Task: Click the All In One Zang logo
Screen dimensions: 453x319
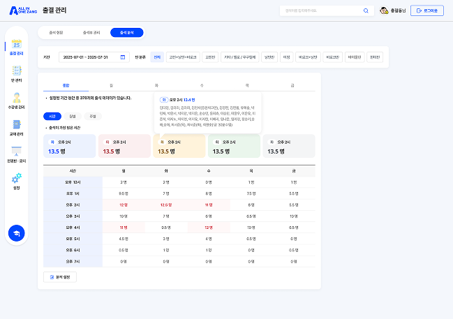Action: [x=23, y=10]
